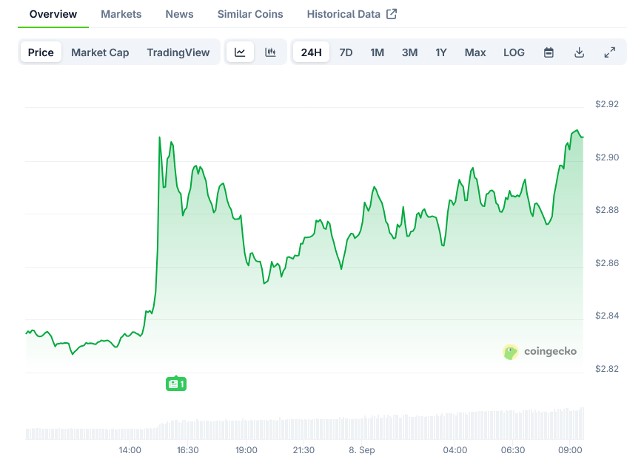This screenshot has width=627, height=462.
Task: Select TradingView chart mode
Action: click(178, 52)
